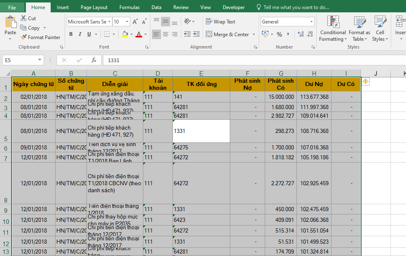Open the Page Layout tab

point(94,7)
